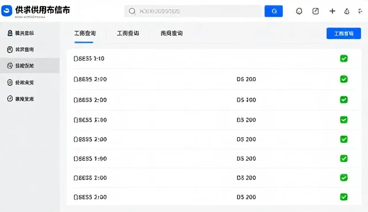368x212 pixels.
Task: Toggle the green checkbox in the second row
Action: click(x=344, y=79)
